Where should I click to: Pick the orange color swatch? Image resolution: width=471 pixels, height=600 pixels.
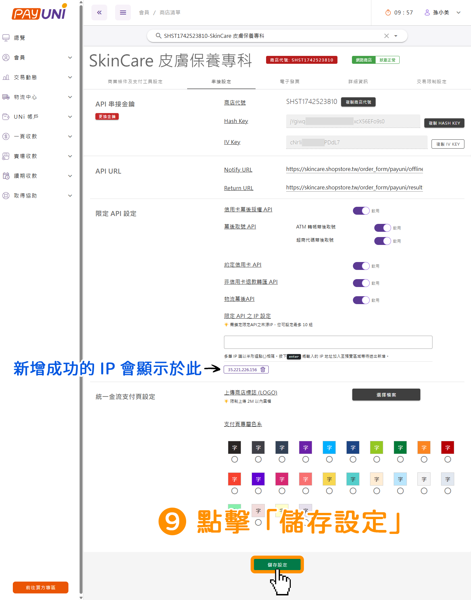[x=424, y=447]
